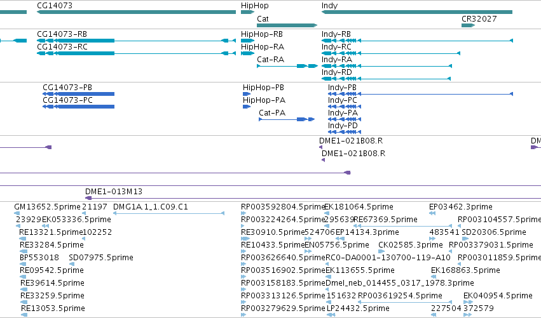Screen dimensions: 541x318
Task: Click EST EK040954.5prime
Action: (498, 296)
